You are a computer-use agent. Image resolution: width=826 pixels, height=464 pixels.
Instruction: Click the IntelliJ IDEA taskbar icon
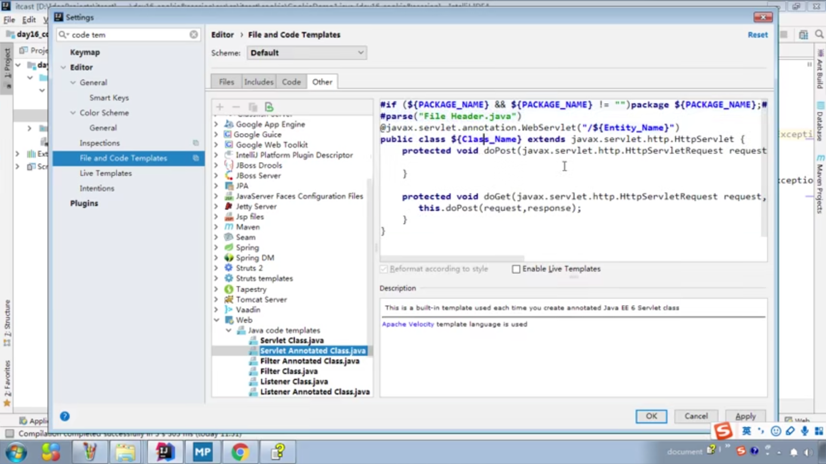coord(164,452)
